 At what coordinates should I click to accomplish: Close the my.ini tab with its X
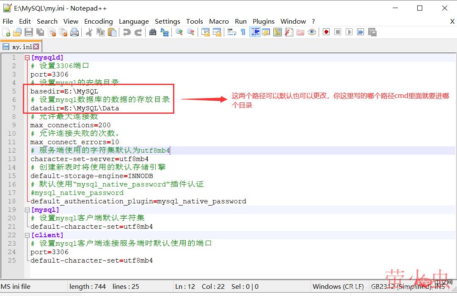click(36, 47)
